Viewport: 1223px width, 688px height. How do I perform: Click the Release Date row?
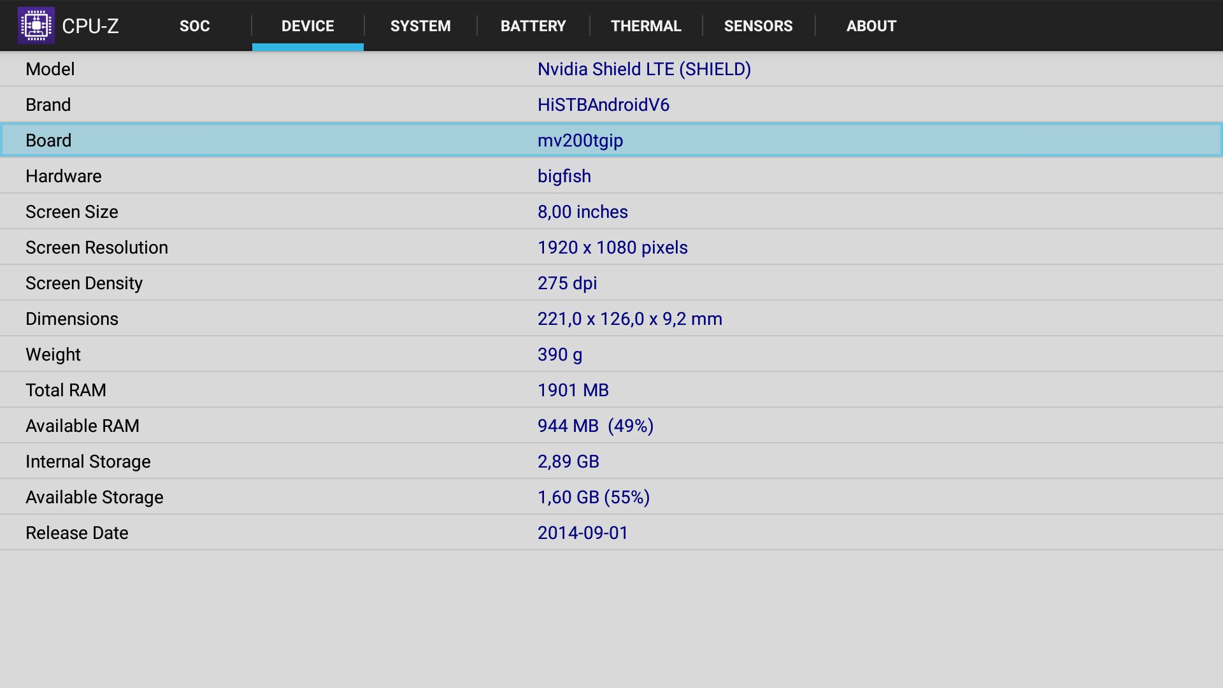(611, 533)
